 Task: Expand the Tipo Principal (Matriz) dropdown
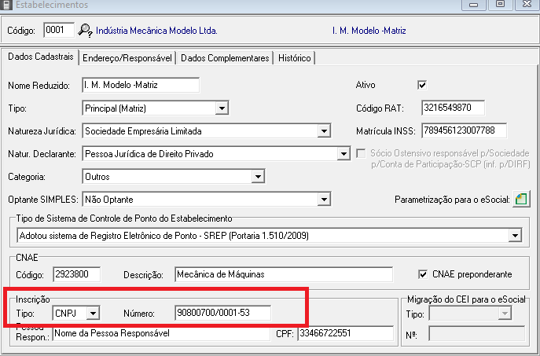point(222,108)
